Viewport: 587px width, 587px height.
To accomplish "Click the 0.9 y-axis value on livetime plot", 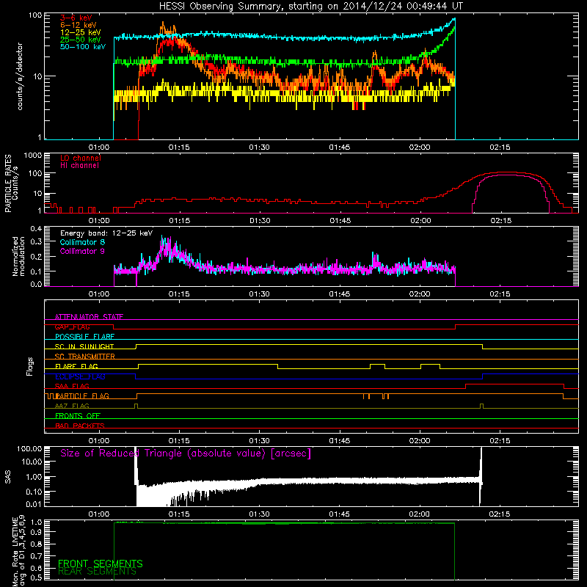I will (x=37, y=532).
